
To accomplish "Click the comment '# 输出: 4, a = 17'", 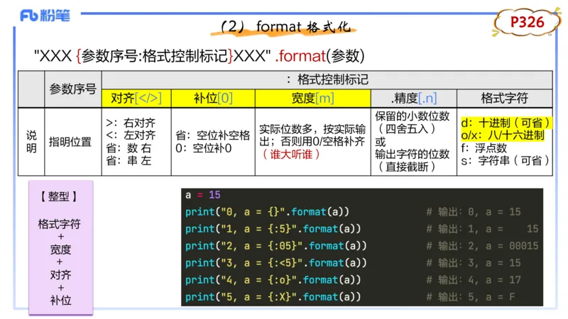I will click(474, 279).
